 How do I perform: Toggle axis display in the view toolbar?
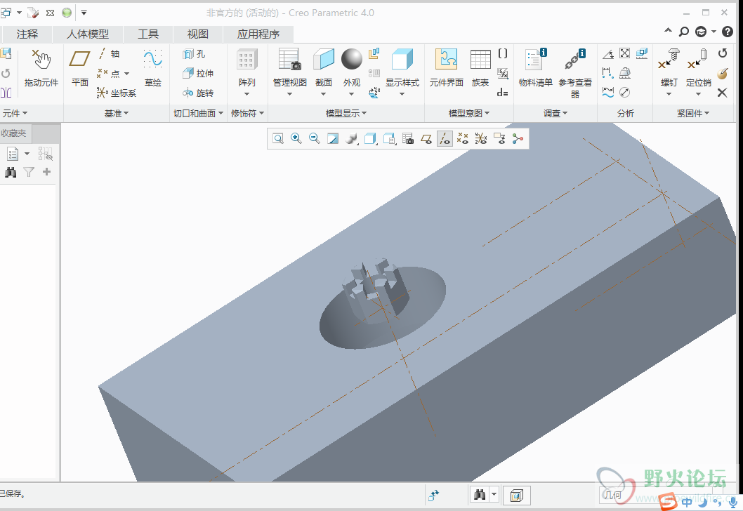pos(445,139)
